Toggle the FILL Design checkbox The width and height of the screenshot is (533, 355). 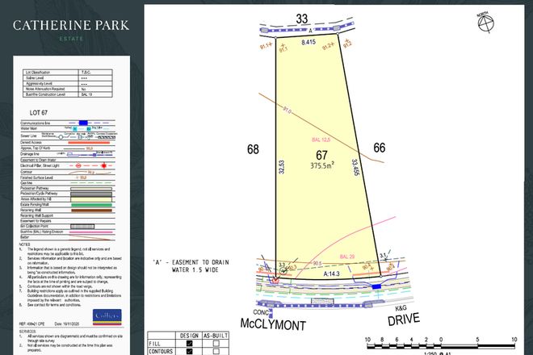tap(190, 341)
